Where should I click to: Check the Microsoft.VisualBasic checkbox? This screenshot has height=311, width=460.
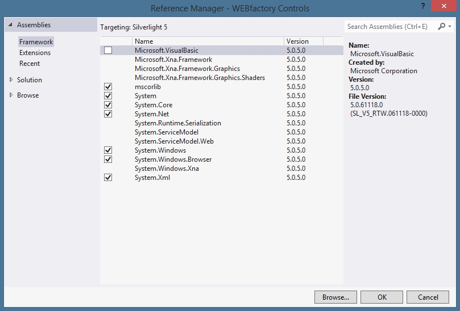[x=108, y=51]
